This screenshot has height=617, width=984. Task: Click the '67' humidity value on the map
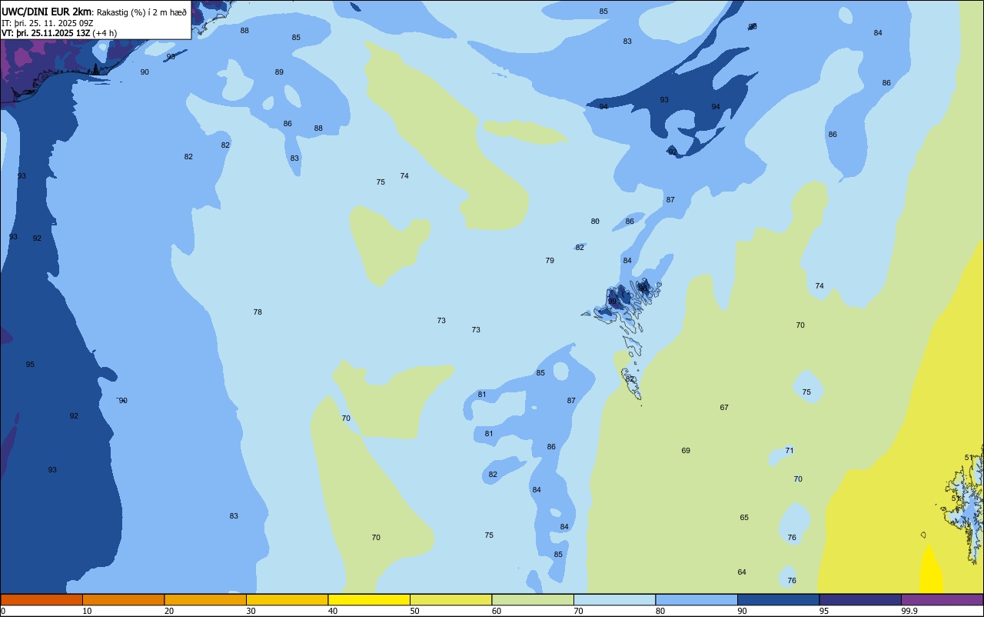click(x=724, y=408)
